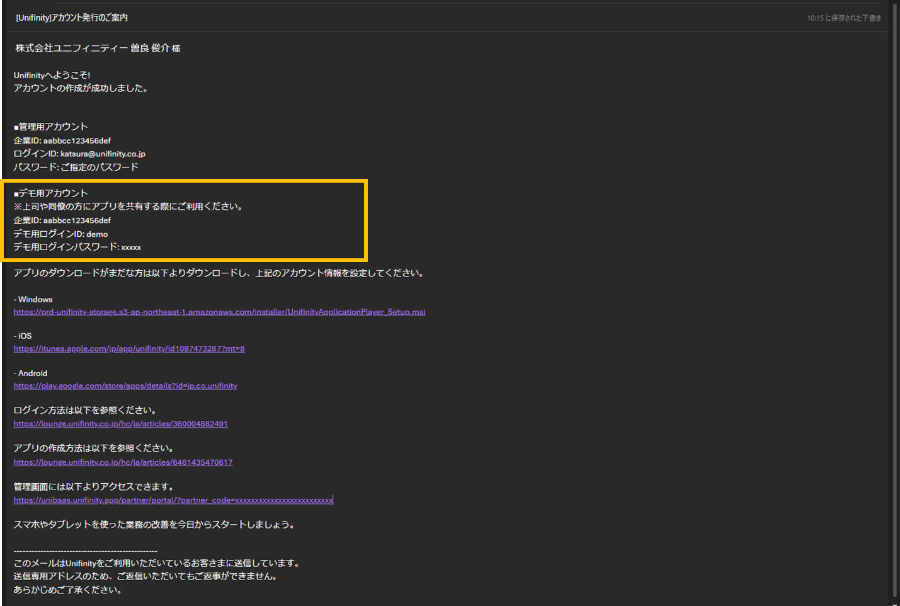Screen dimensions: 900x606
Task: Open the Windows installer download link
Action: pos(219,312)
